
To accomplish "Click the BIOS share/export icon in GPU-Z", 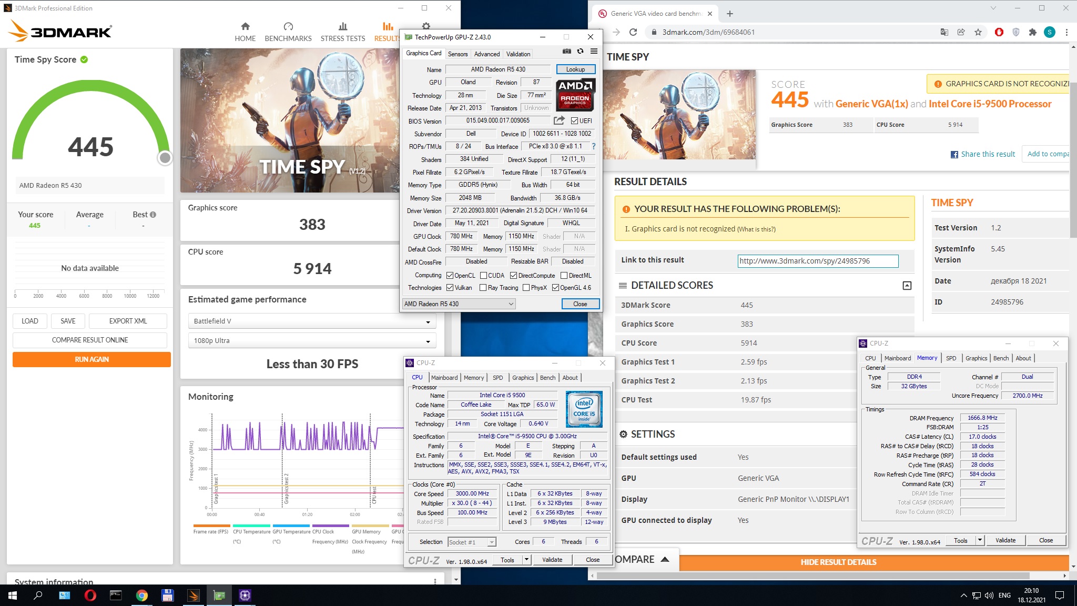I will point(559,120).
